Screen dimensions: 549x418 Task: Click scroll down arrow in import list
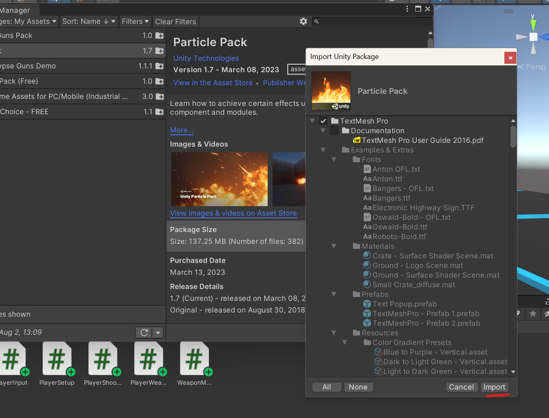(x=513, y=372)
